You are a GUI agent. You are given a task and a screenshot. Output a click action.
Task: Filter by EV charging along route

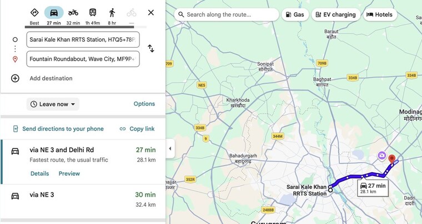pos(335,14)
